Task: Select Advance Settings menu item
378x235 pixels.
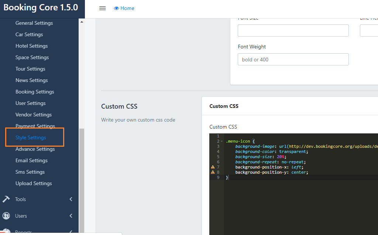Action: click(x=35, y=149)
